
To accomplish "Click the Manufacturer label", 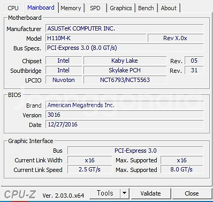I will pyautogui.click(x=24, y=29).
